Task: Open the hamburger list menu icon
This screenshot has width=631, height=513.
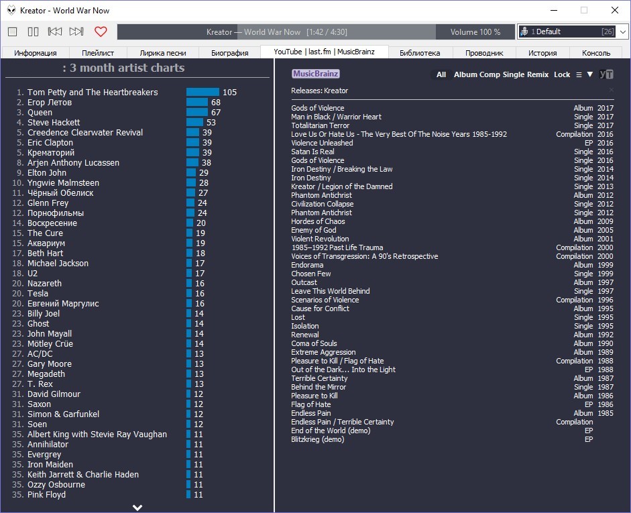Action: coord(579,74)
